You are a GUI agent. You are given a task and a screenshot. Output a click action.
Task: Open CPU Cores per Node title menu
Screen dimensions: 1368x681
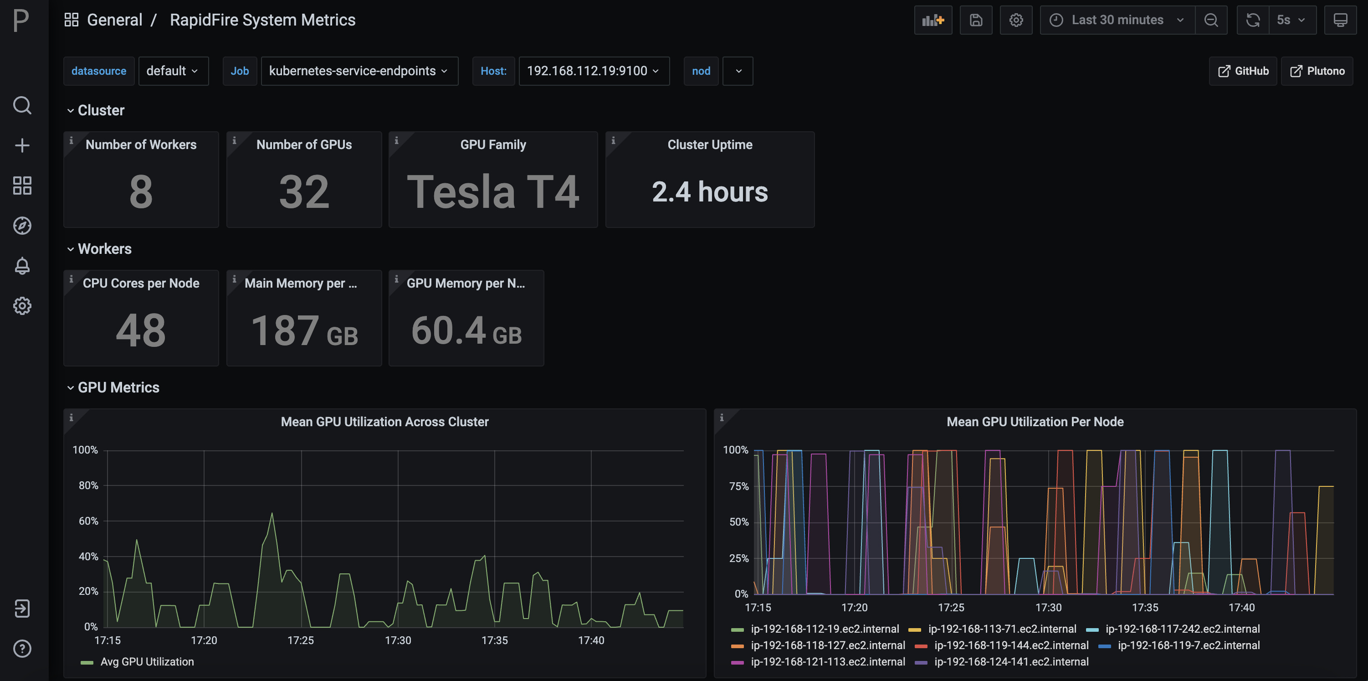pos(141,283)
